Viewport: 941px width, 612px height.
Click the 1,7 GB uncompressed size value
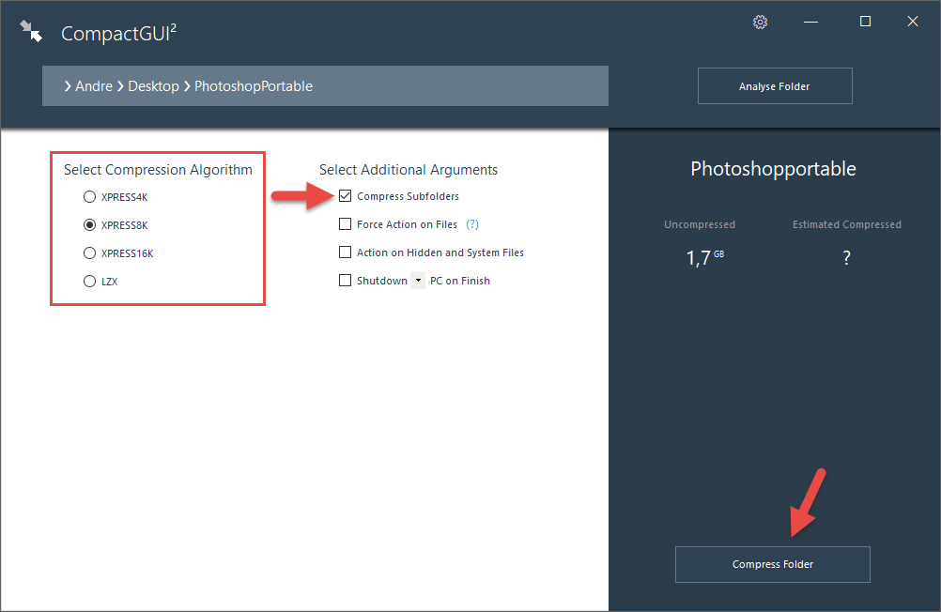click(705, 258)
